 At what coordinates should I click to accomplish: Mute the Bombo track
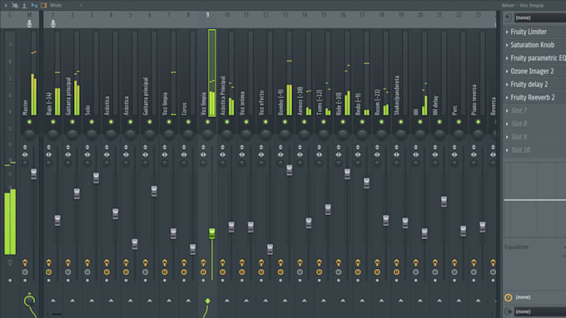point(285,122)
